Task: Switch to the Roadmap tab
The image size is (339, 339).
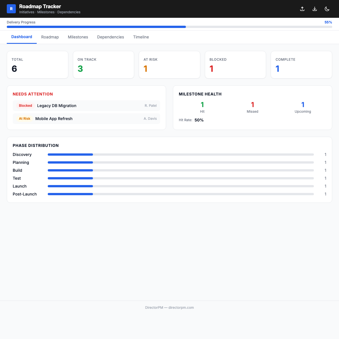Action: click(50, 37)
